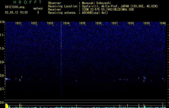Select the filename 09121830.png

(x=15, y=7)
